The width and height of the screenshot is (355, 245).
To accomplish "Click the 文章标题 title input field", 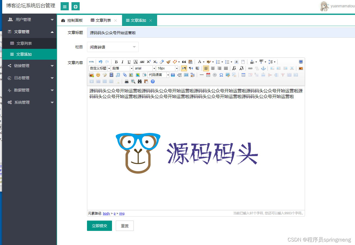I will coord(221,33).
